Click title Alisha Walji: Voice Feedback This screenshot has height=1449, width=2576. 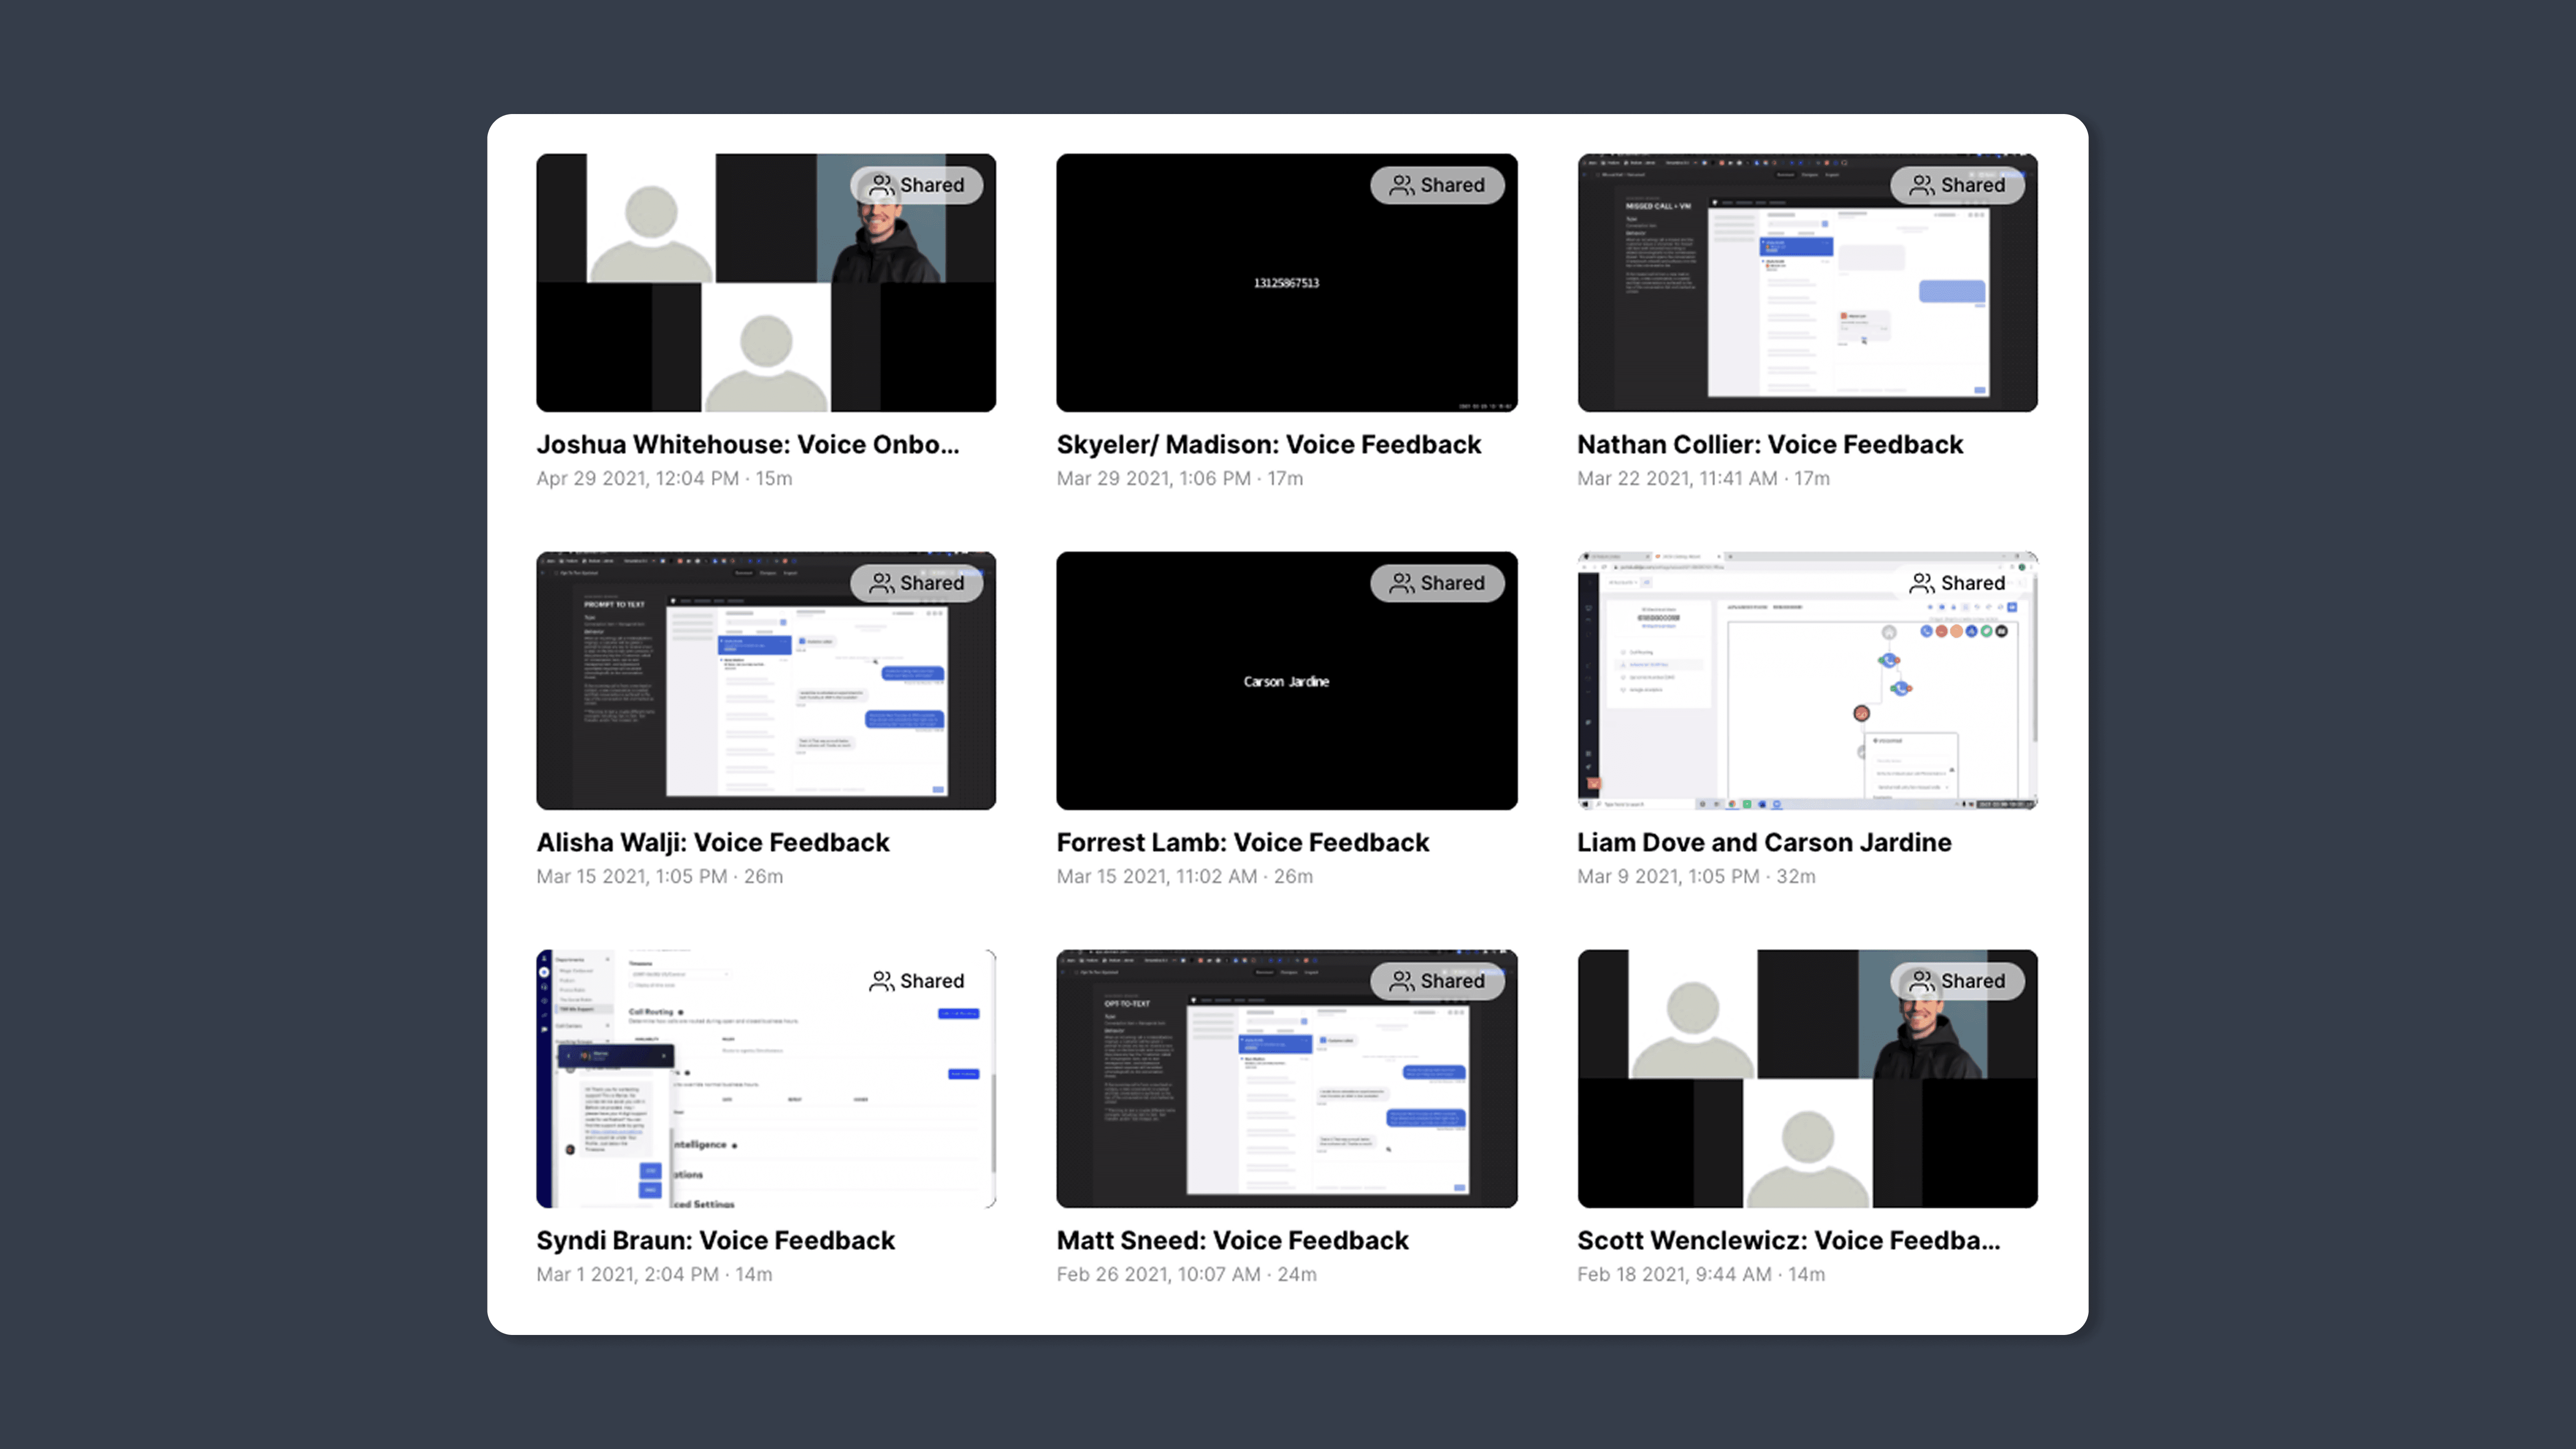pos(712,842)
